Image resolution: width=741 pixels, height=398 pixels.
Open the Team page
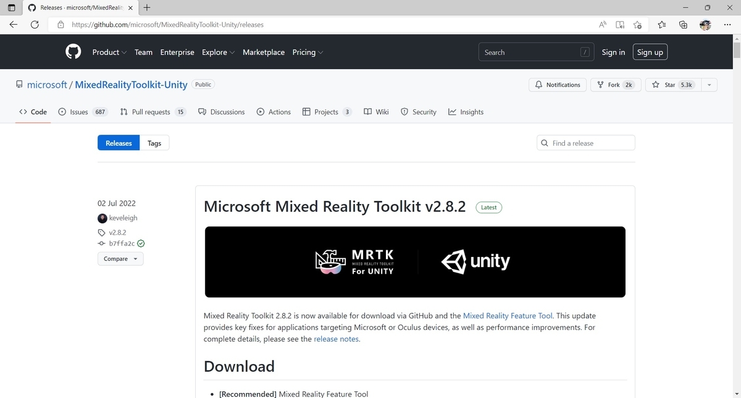click(x=143, y=53)
